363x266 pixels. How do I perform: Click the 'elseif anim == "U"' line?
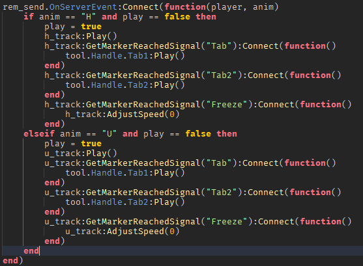(x=130, y=134)
